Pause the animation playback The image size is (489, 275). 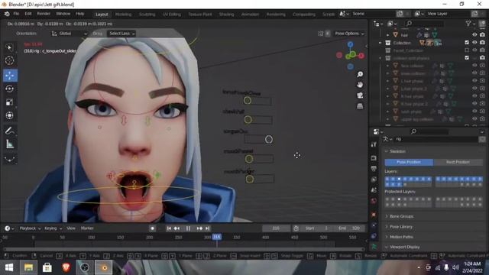[x=188, y=228]
